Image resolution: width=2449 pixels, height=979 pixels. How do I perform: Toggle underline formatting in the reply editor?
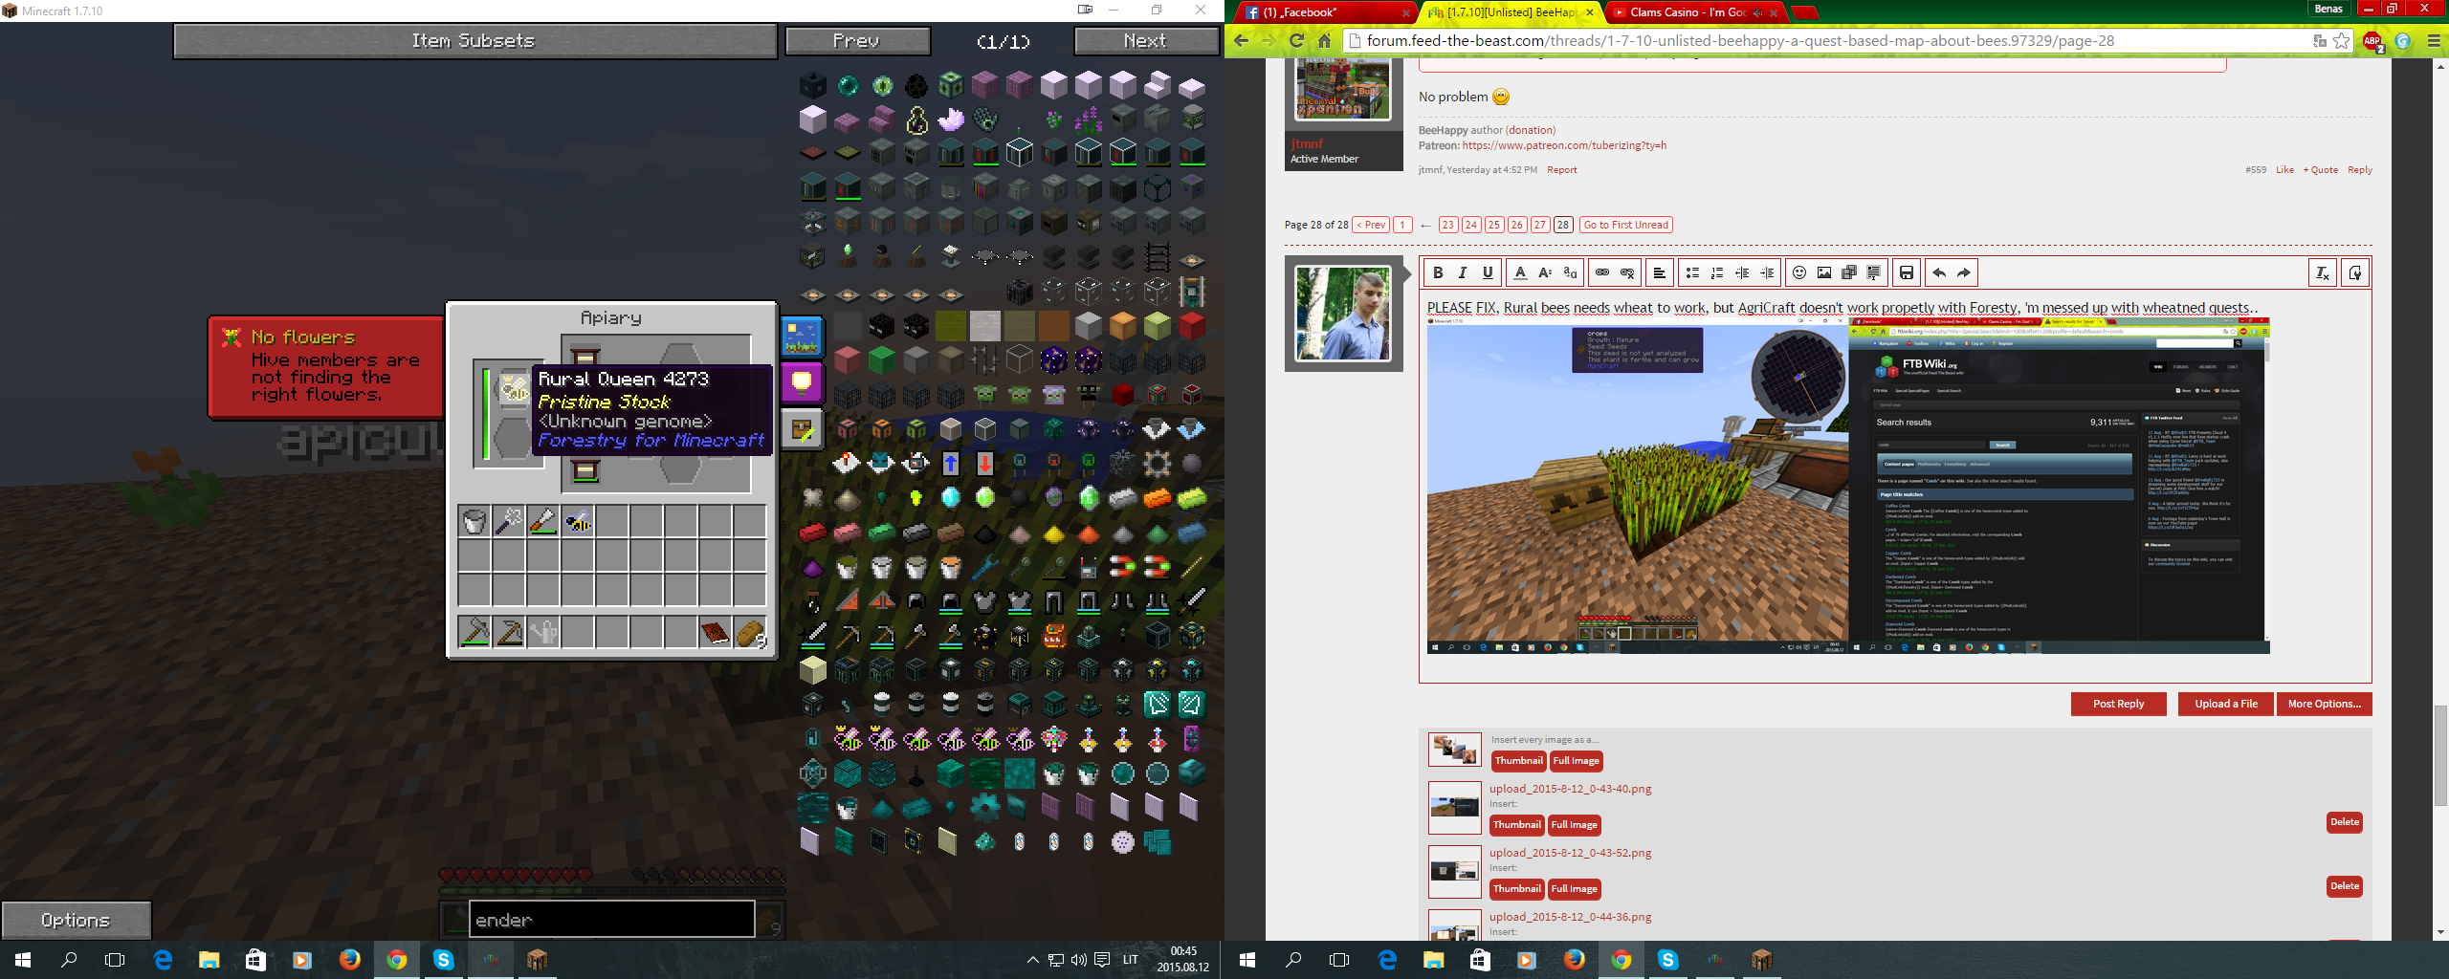point(1487,272)
